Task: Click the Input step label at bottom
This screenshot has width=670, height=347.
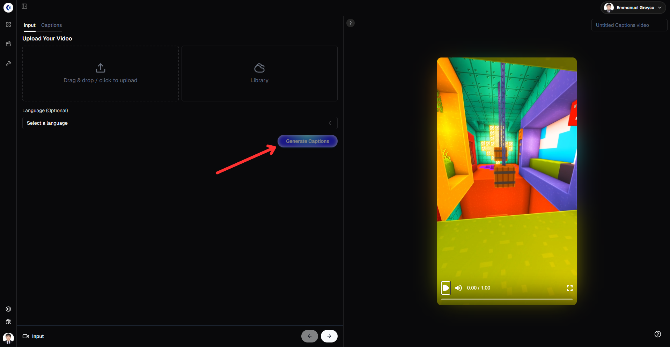Action: click(33, 336)
